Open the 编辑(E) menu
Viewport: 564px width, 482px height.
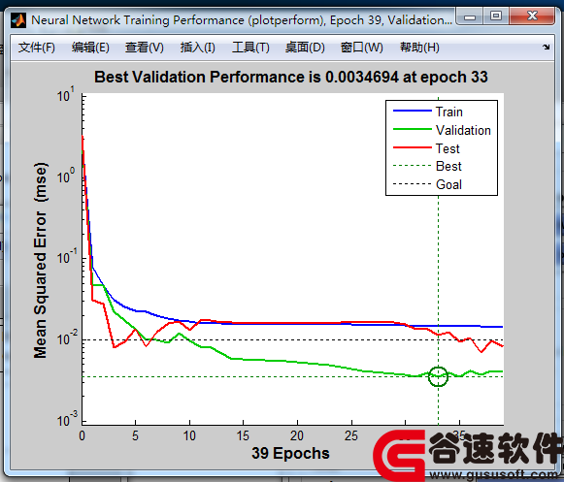pyautogui.click(x=90, y=48)
